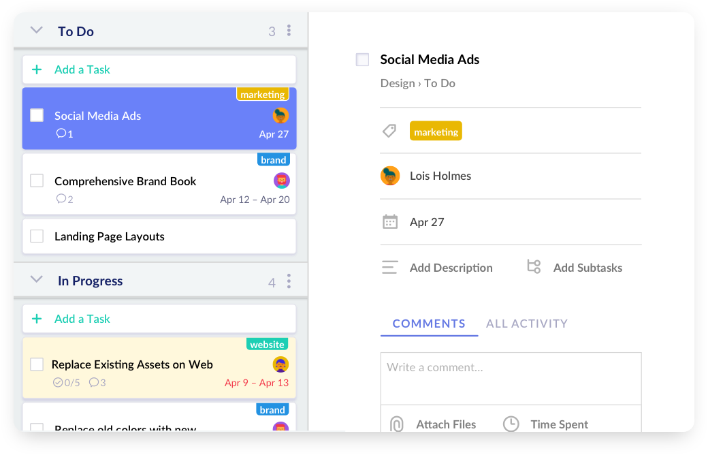Click the Add Description lines icon
Screen dimensions: 708x455
point(390,268)
